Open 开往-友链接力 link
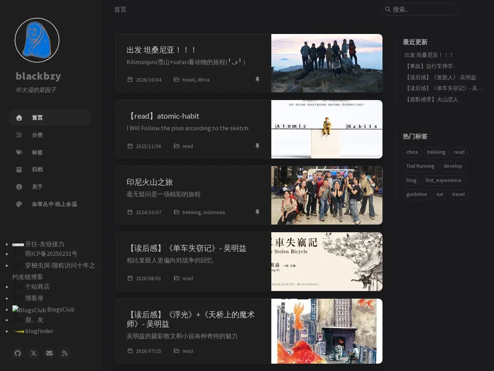494x371 pixels. click(45, 244)
